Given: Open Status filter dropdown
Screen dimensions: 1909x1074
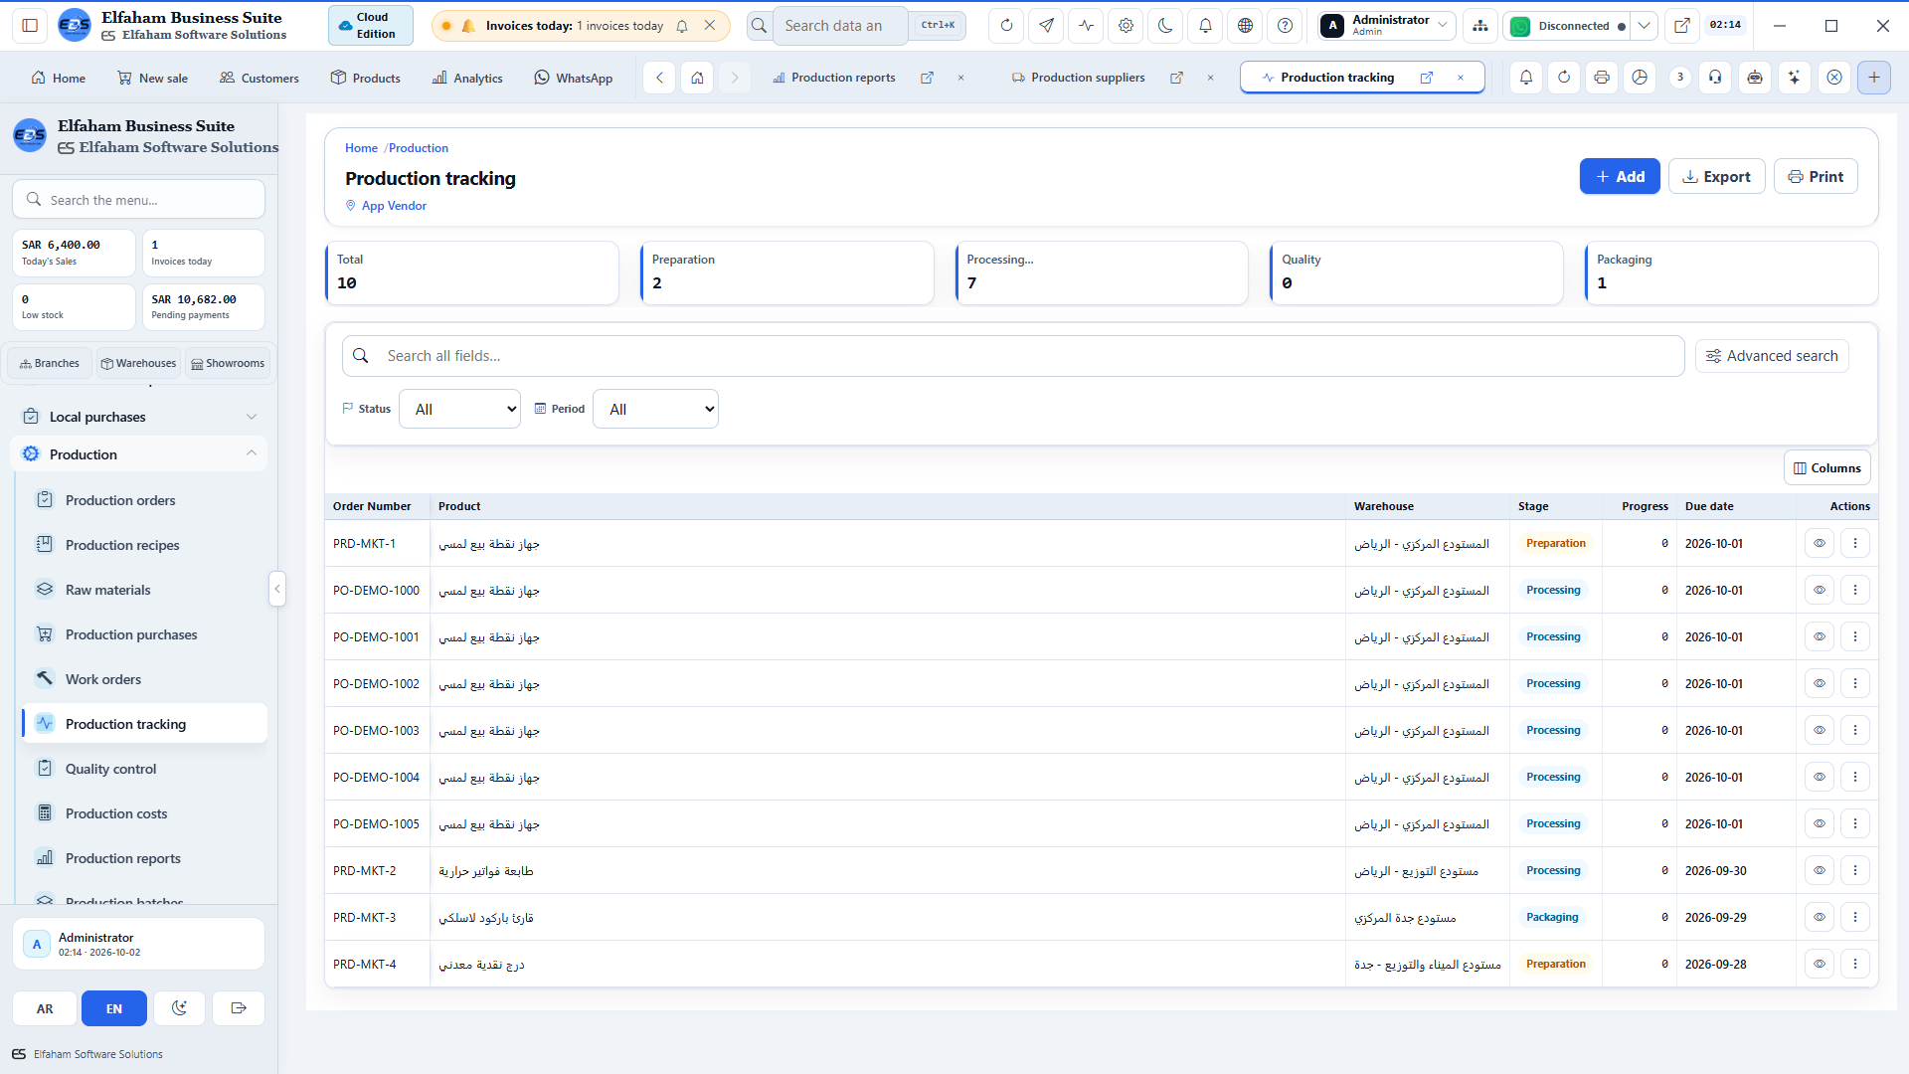Looking at the screenshot, I should pos(459,409).
